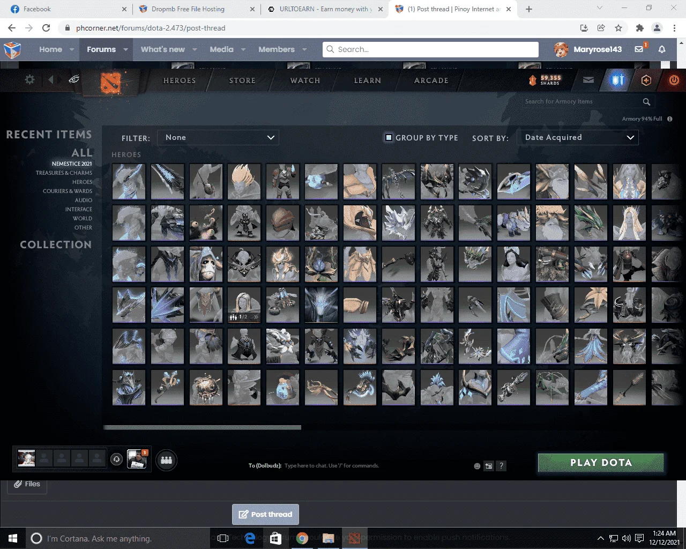Screen dimensions: 686x549
Task: Open the glowing blue Armory icon
Action: pos(618,80)
